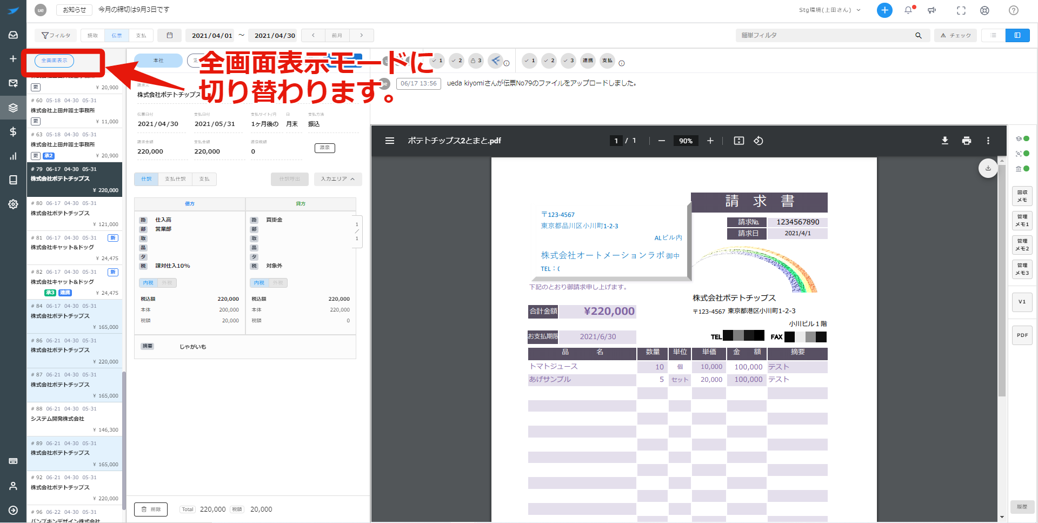This screenshot has height=523, width=1038.
Task: Switch to the 支払 tab below amounts
Action: tap(204, 179)
